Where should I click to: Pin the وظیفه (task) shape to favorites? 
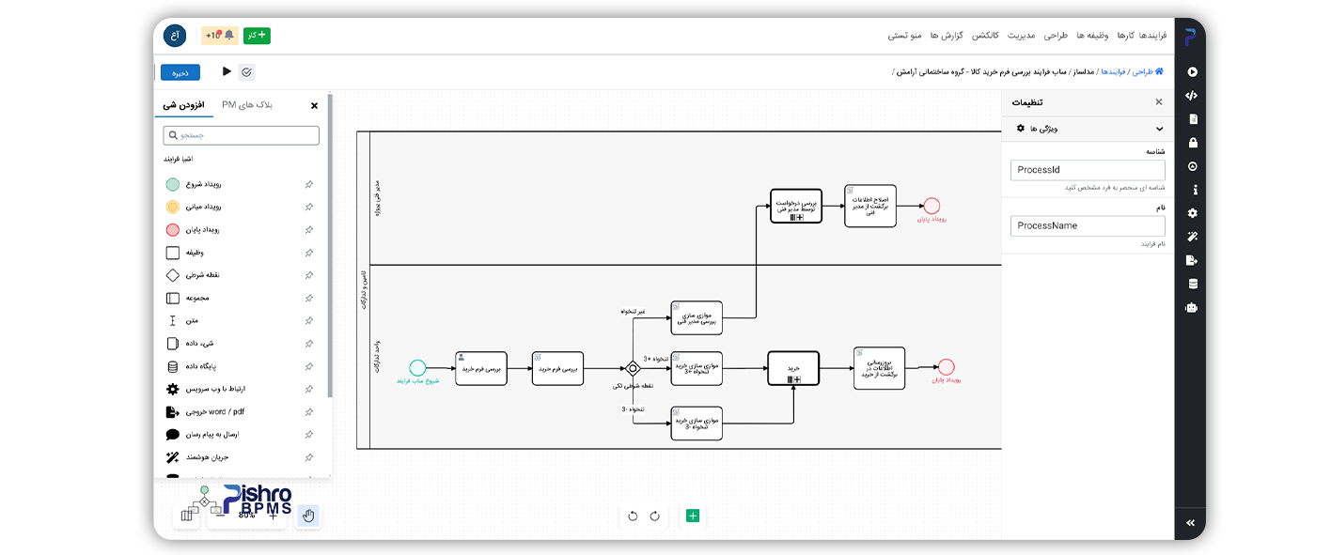(308, 252)
